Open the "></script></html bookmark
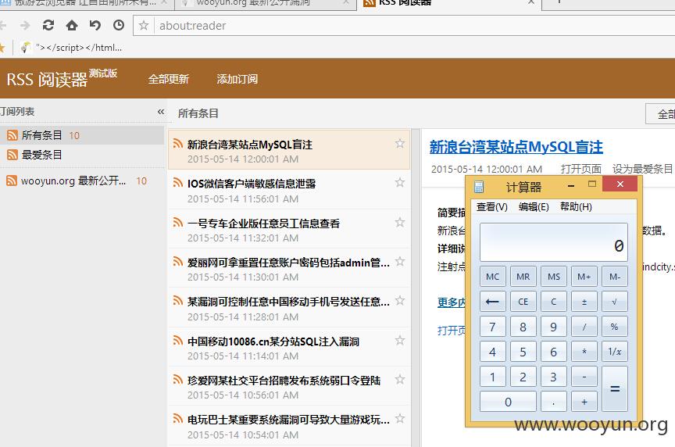Image resolution: width=675 pixels, height=447 pixels. point(71,48)
